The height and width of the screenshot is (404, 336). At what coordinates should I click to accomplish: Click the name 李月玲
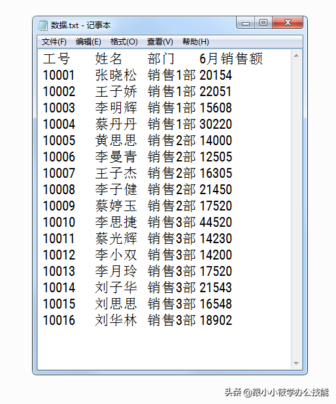pyautogui.click(x=116, y=271)
